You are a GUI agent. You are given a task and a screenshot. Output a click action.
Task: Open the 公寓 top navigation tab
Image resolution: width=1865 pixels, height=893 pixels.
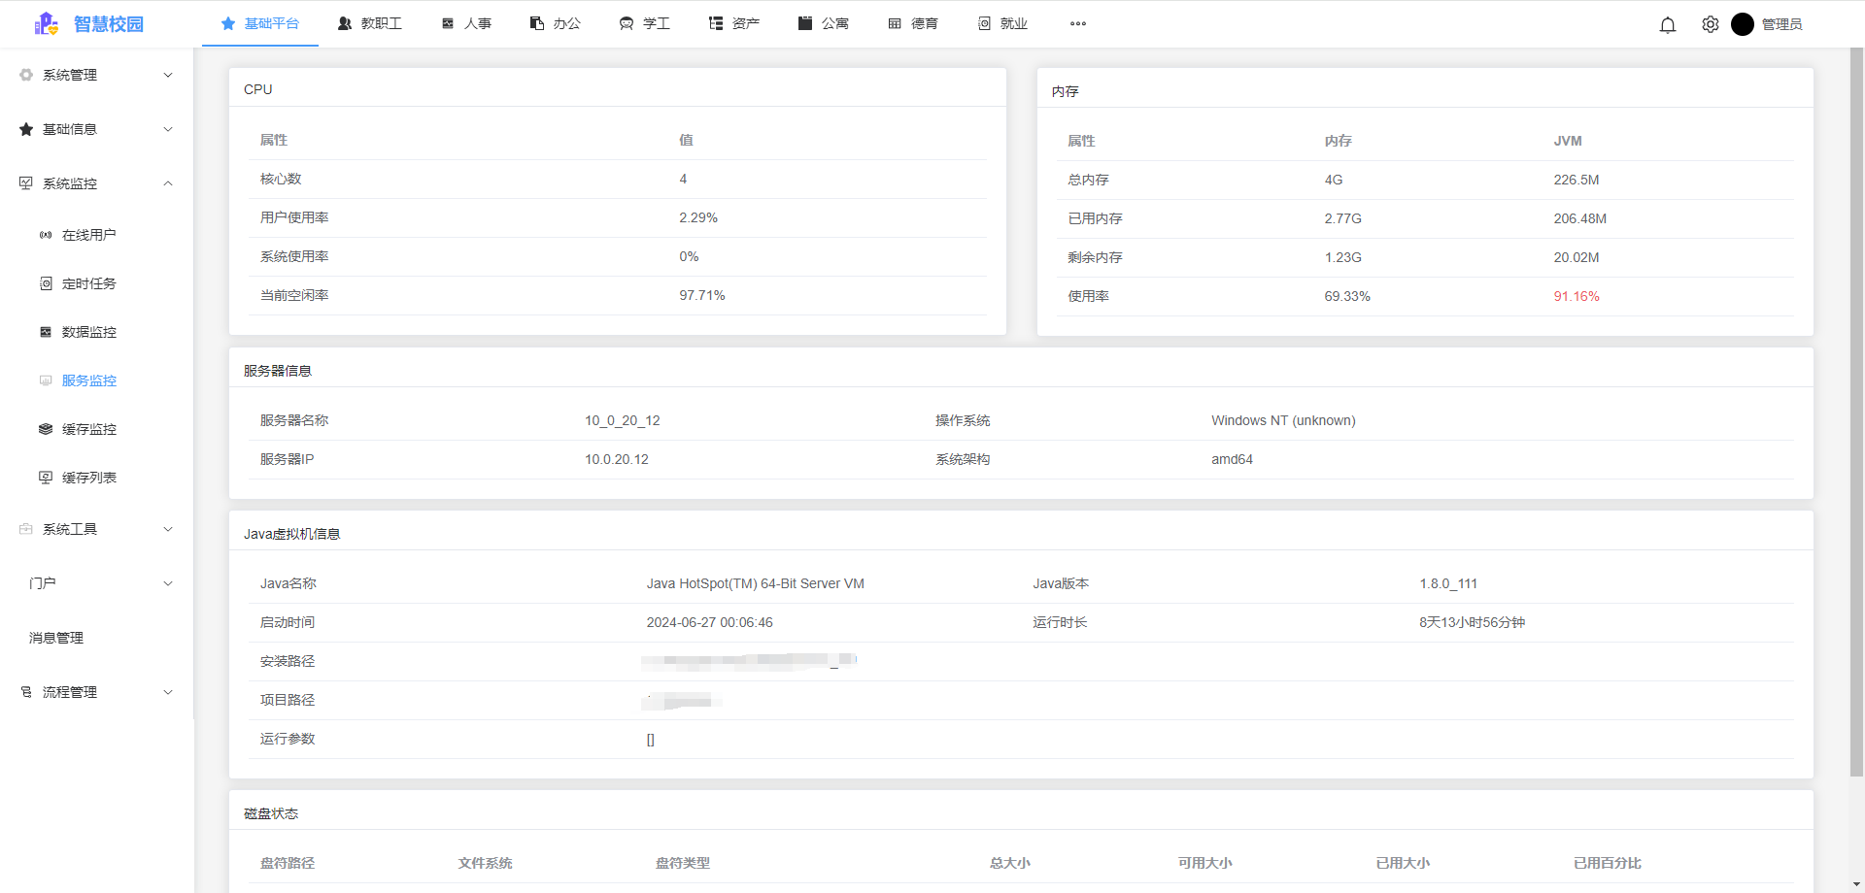(824, 24)
